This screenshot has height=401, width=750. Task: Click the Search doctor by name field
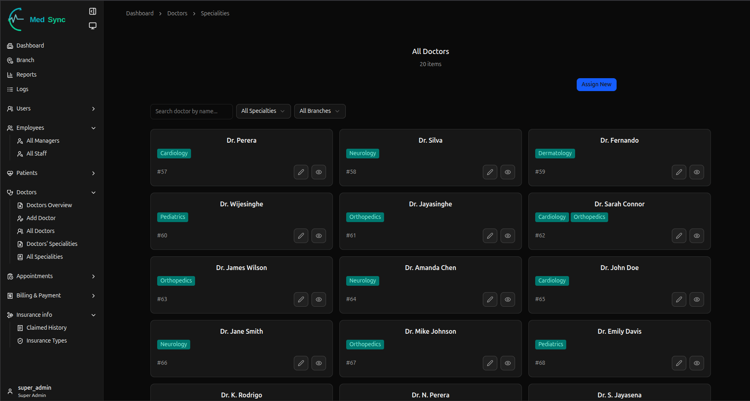(x=191, y=111)
